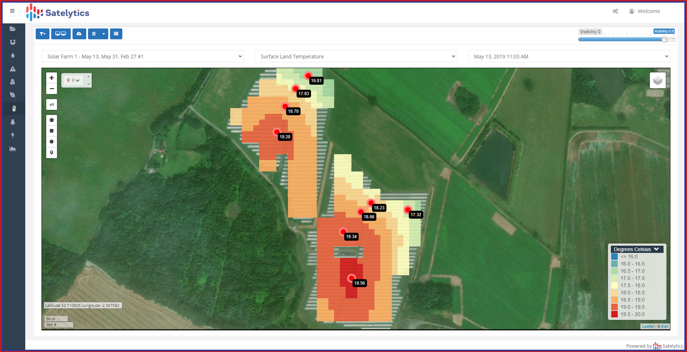Expand the May 13, 2019 date dropdown
The height and width of the screenshot is (352, 687).
coord(569,56)
